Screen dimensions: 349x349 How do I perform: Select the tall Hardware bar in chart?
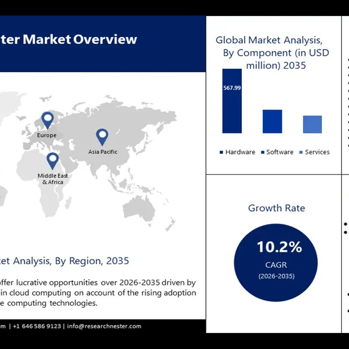click(232, 102)
